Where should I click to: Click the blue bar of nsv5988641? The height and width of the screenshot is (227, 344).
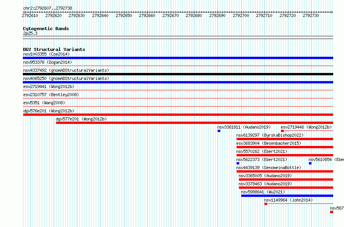287,196
